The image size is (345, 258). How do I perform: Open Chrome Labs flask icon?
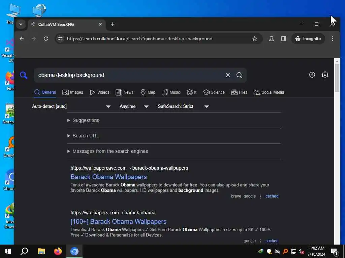(x=271, y=39)
